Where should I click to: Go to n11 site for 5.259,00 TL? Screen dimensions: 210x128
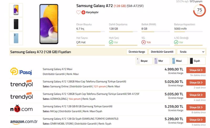pos(196,107)
